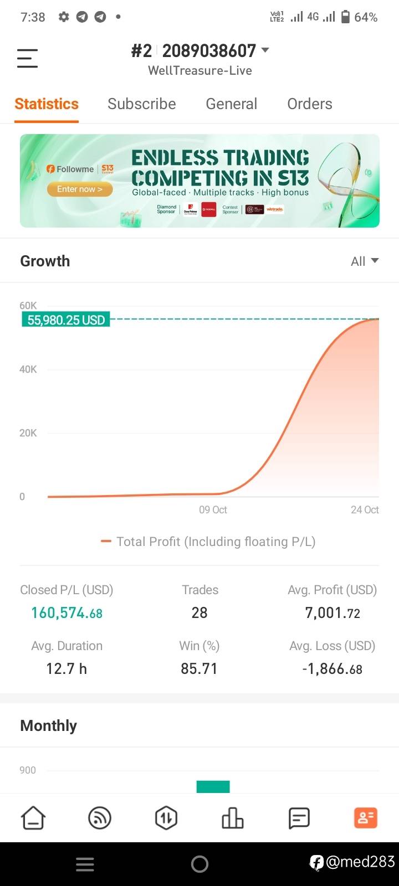
Task: Tap the Home icon in bottom bar
Action: point(33,818)
